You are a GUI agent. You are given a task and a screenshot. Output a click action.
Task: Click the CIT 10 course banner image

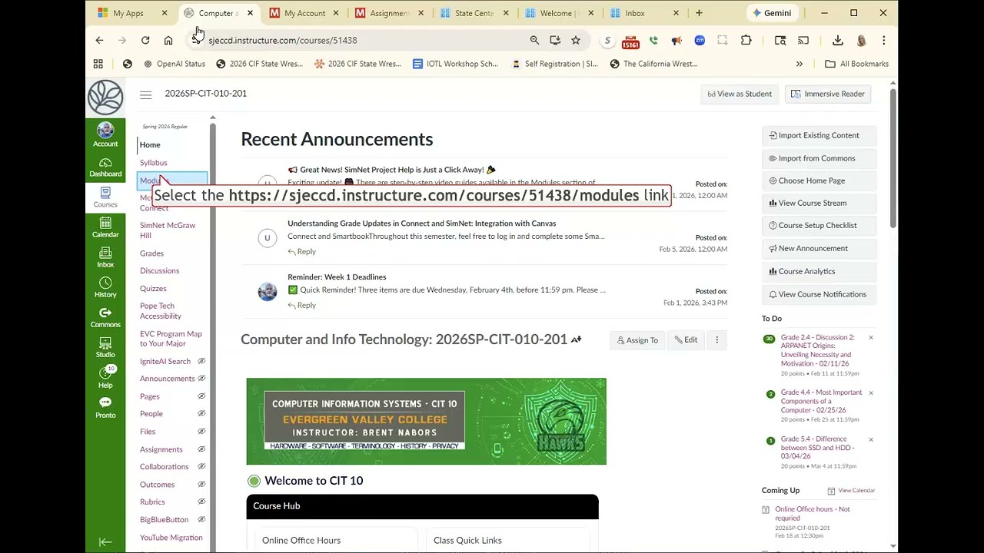coord(426,421)
